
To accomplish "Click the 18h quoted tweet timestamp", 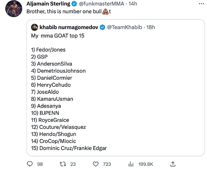I will click(x=151, y=27).
